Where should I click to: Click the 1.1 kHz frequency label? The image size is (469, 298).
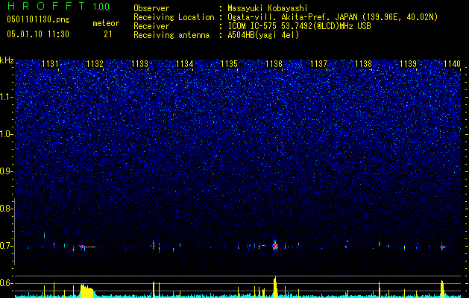coord(7,98)
